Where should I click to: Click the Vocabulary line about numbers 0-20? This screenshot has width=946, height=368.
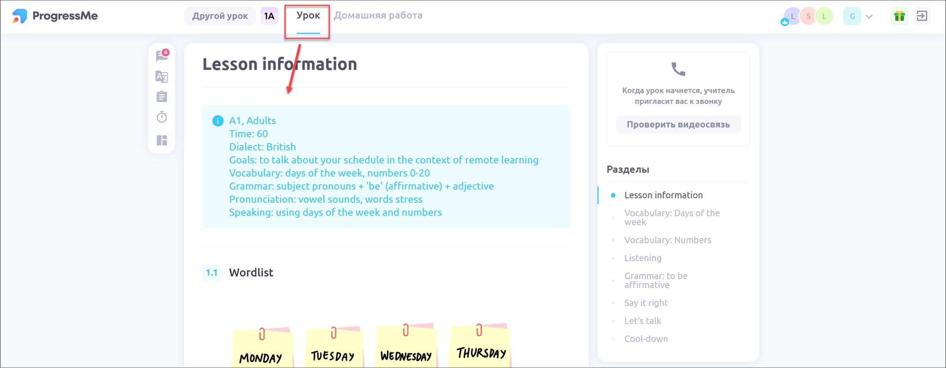[x=329, y=173]
